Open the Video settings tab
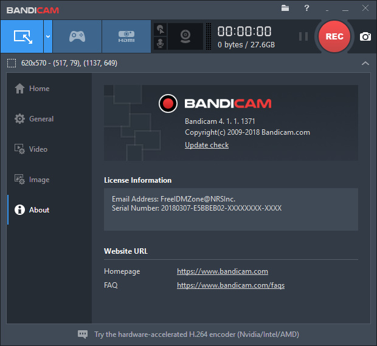 click(x=49, y=149)
